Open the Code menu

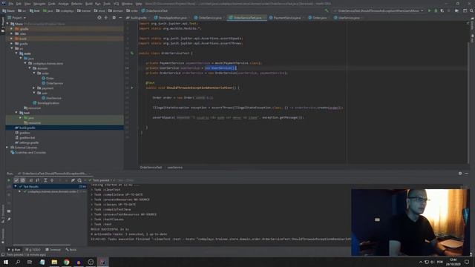[52, 4]
